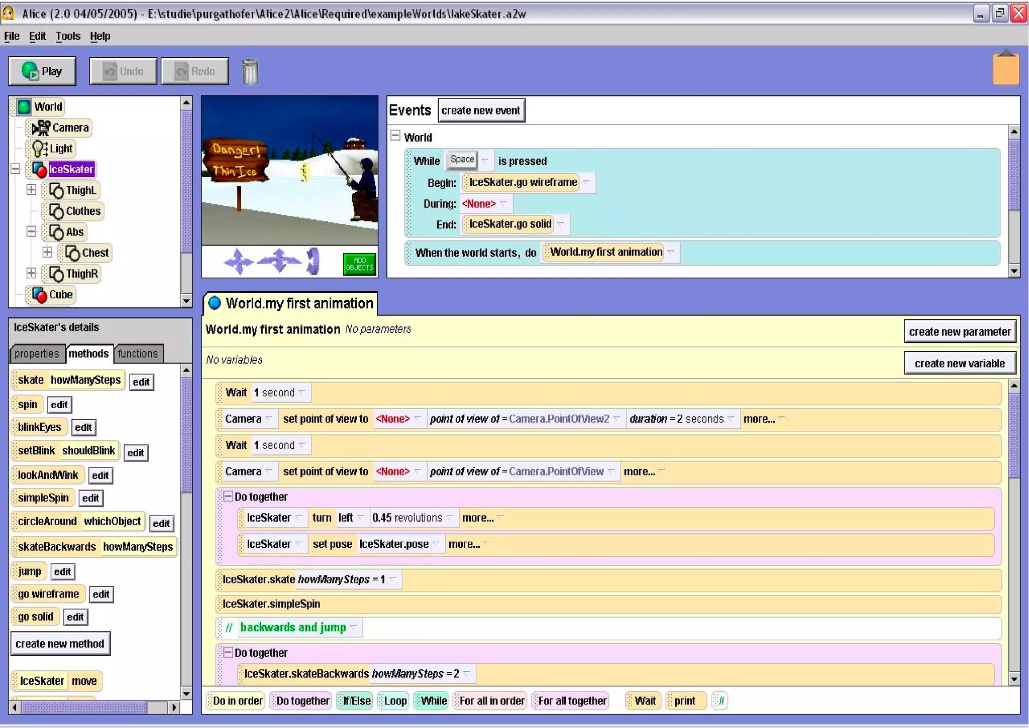Click the orange clipboard icon
This screenshot has width=1029, height=728.
(1005, 69)
